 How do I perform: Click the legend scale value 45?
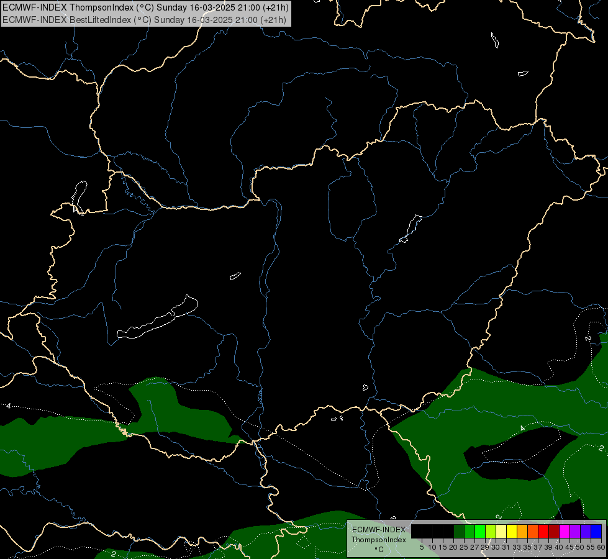(x=569, y=547)
